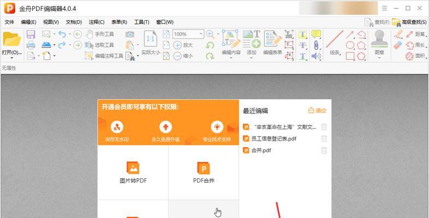Click Advanced Find (高级查找) button

[x=409, y=22]
